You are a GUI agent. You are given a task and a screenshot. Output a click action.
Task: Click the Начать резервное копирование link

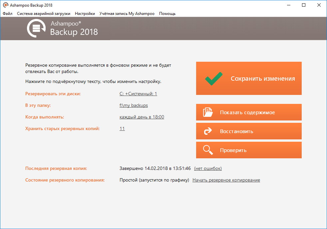226,180
